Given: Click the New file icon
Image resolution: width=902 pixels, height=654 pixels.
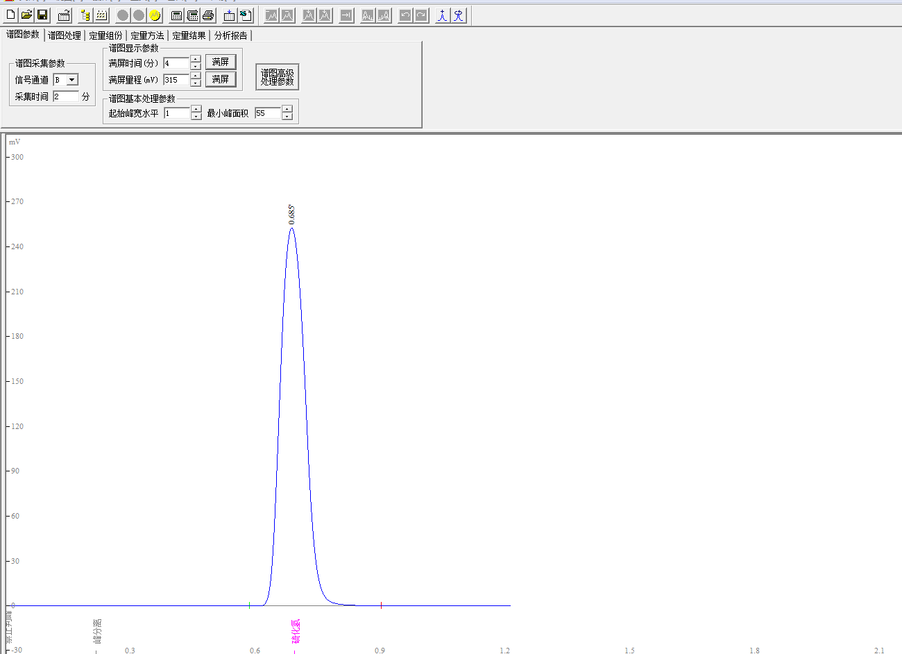Looking at the screenshot, I should click(x=11, y=15).
